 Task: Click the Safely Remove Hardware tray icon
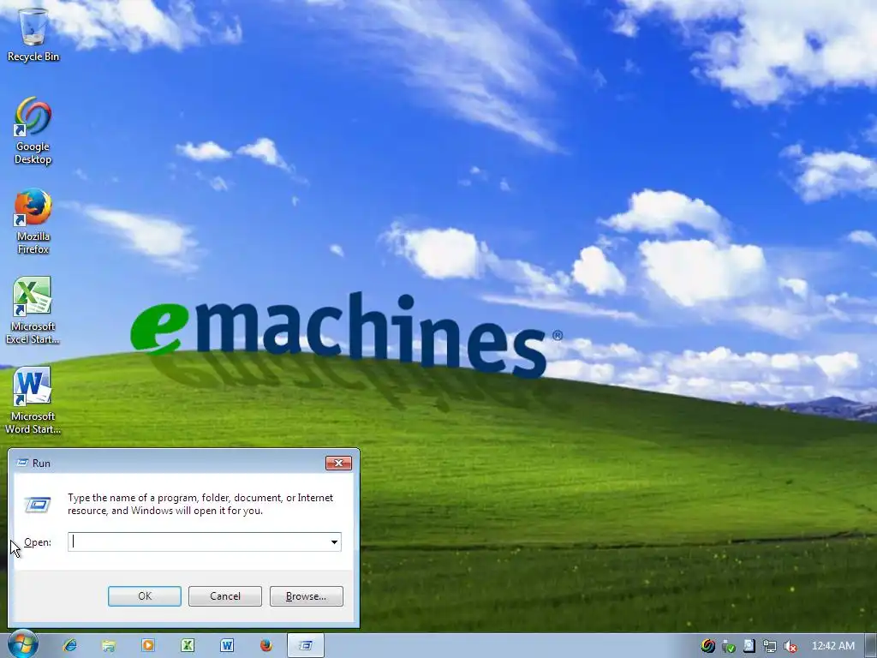pos(728,646)
